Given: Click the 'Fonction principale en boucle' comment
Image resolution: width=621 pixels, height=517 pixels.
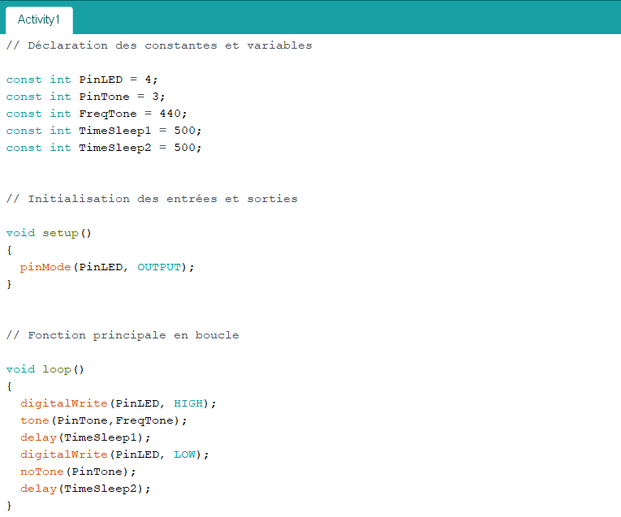Looking at the screenshot, I should pos(123,335).
